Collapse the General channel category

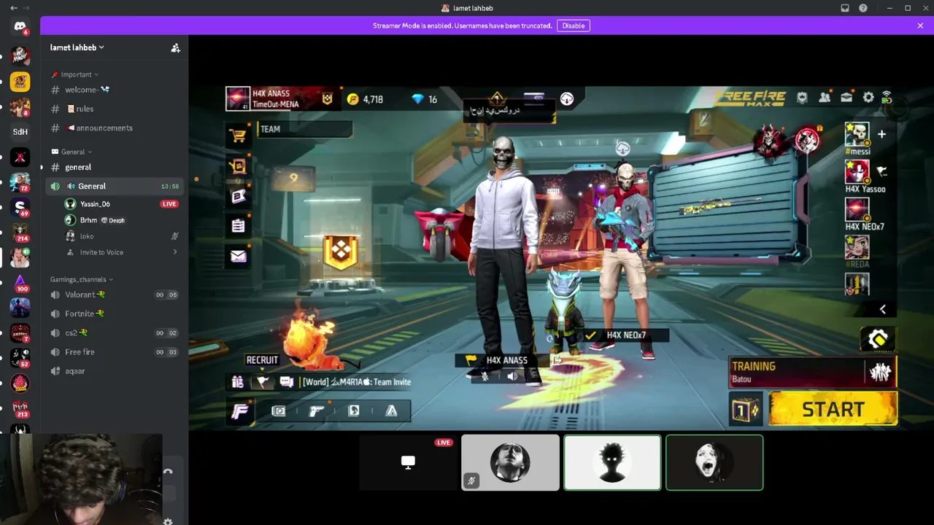(x=72, y=152)
